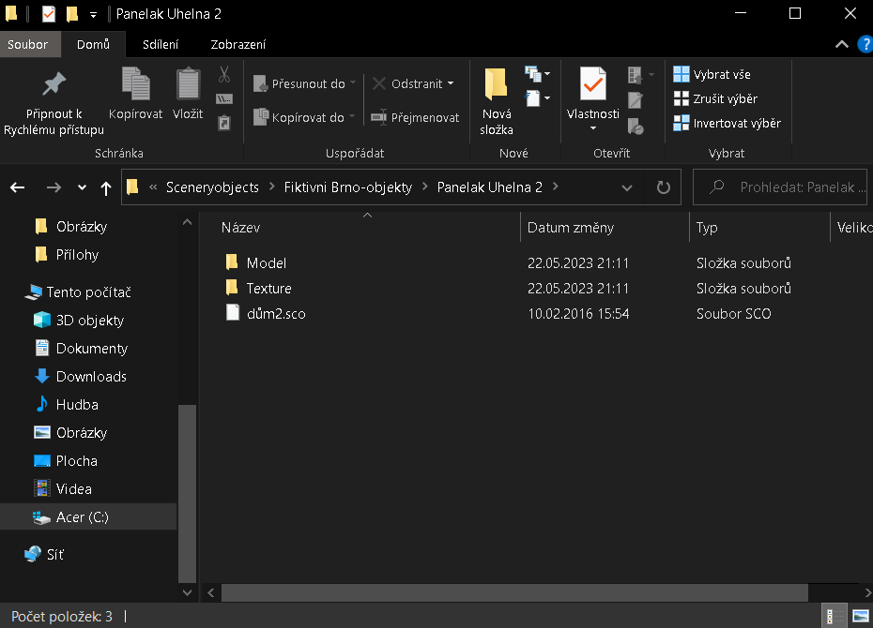Click the Vložit clipboard icon
The image size is (873, 628).
coord(188,84)
